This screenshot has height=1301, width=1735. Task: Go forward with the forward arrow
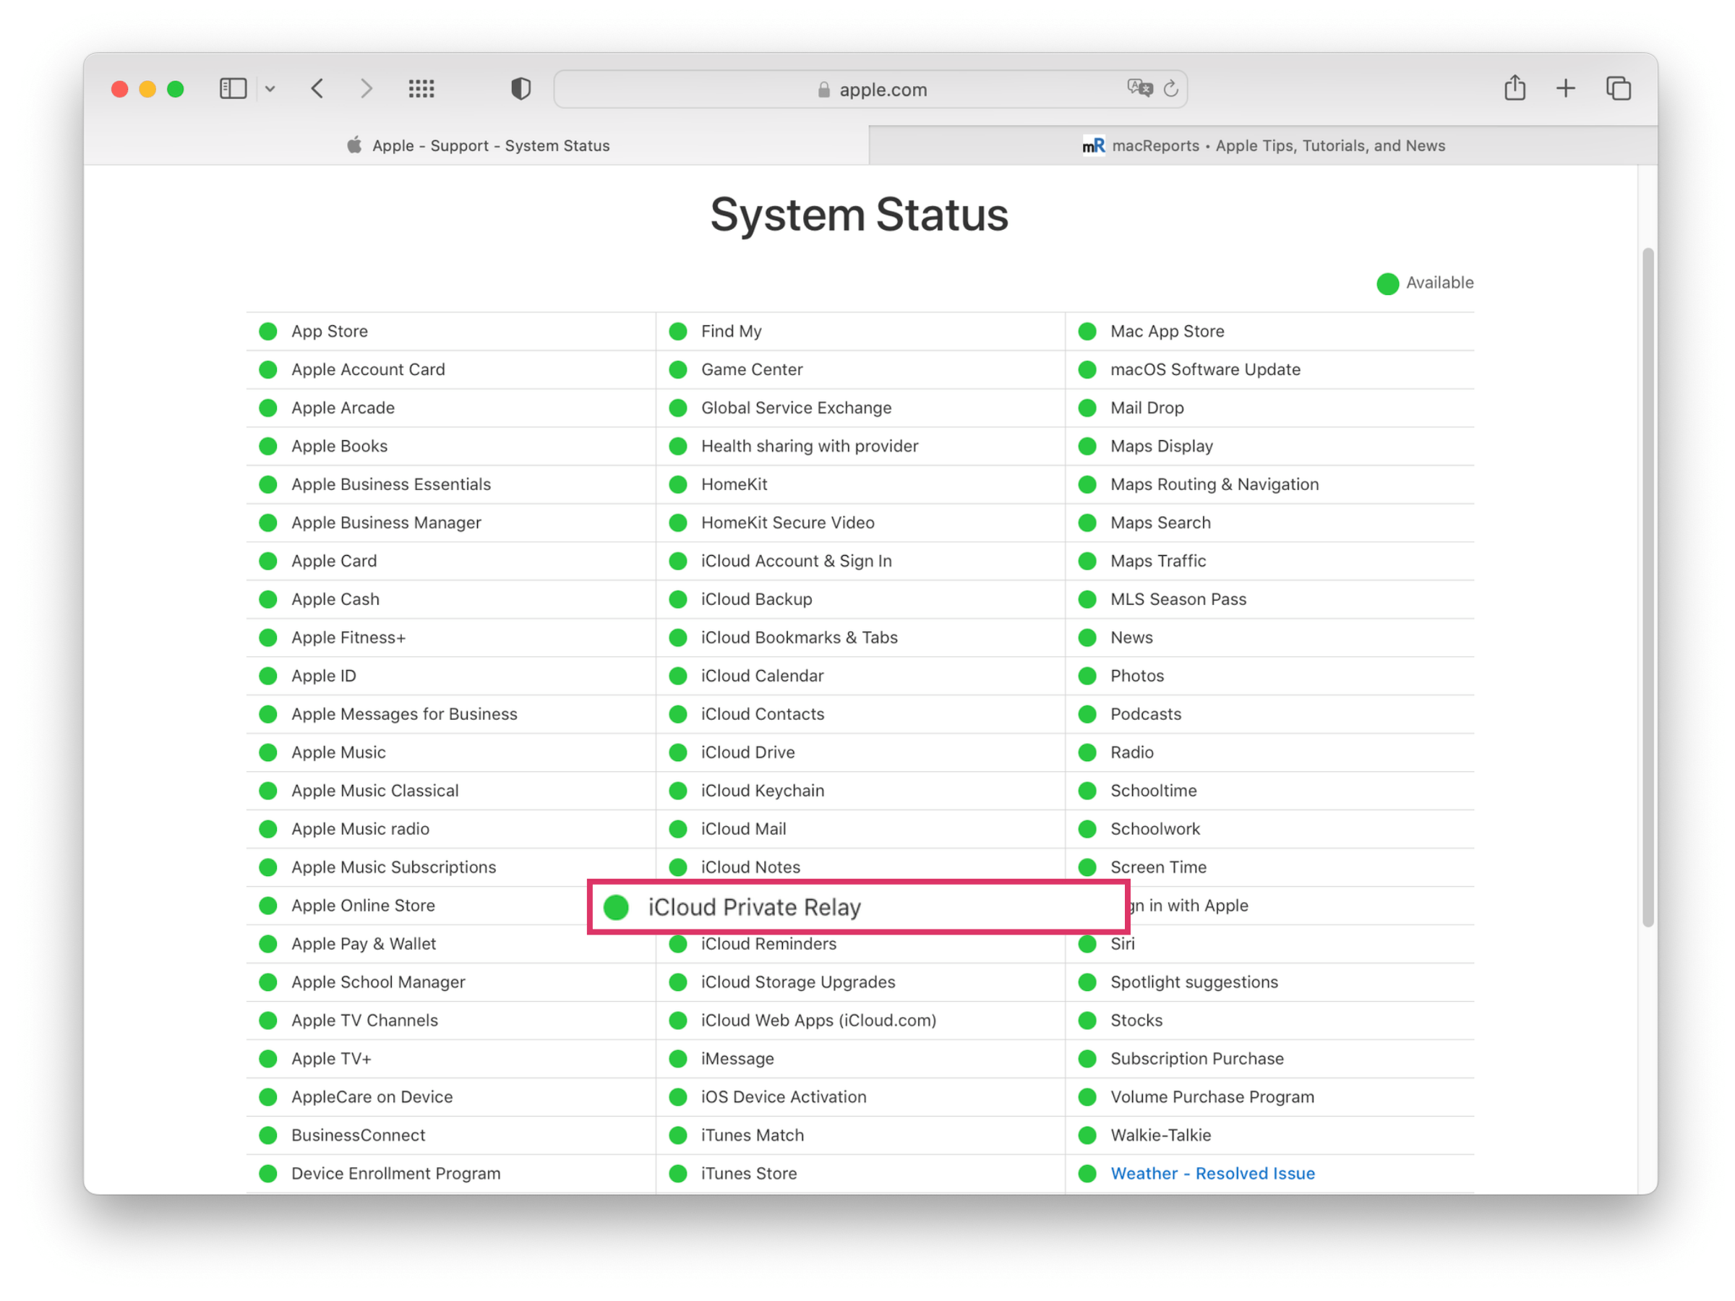click(x=367, y=89)
